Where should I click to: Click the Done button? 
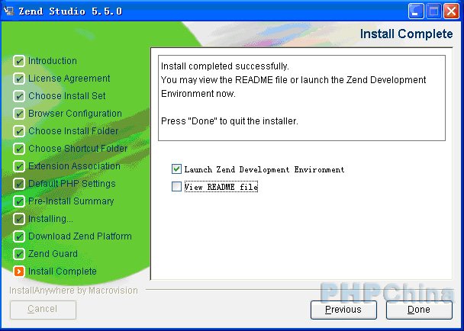click(x=419, y=310)
